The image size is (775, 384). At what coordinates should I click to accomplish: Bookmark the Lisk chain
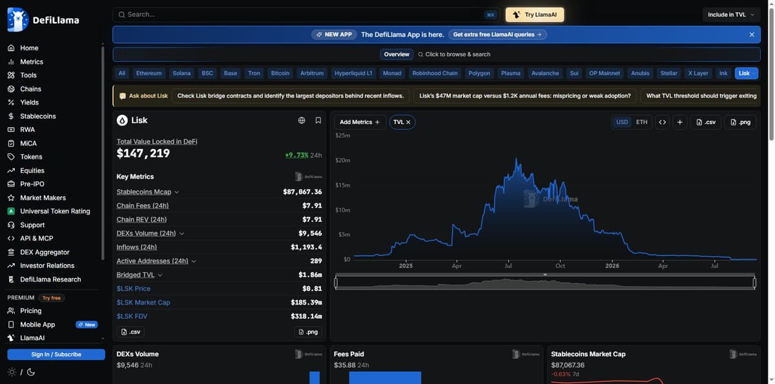pyautogui.click(x=318, y=121)
